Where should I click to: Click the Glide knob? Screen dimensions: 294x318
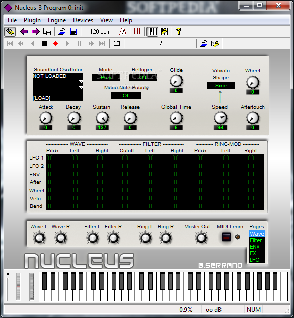(x=176, y=81)
